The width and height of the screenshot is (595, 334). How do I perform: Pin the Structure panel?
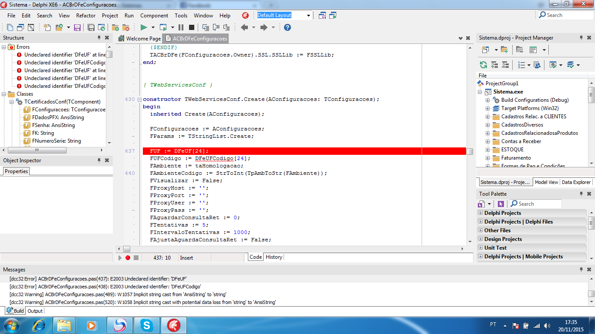pos(99,38)
